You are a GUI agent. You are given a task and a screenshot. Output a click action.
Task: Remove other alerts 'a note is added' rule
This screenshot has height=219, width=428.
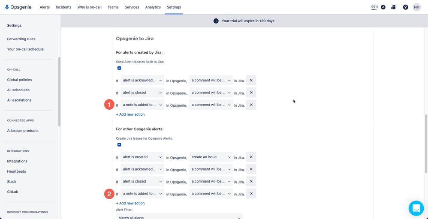(251, 194)
